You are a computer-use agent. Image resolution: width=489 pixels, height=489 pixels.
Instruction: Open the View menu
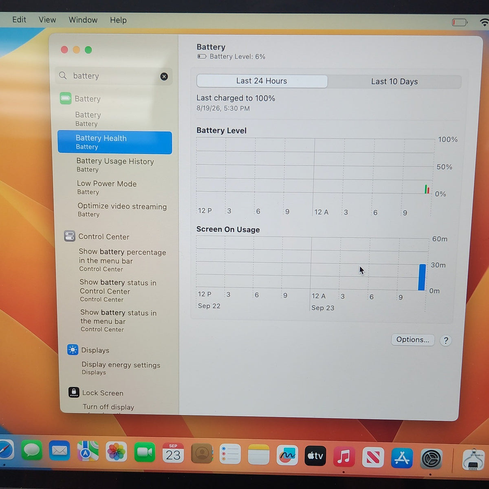[x=47, y=20]
